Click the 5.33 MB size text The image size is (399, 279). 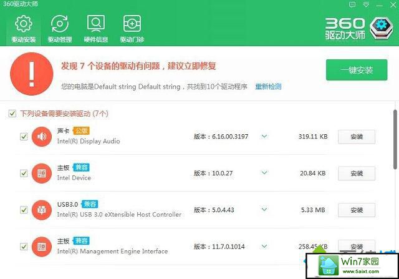click(313, 210)
